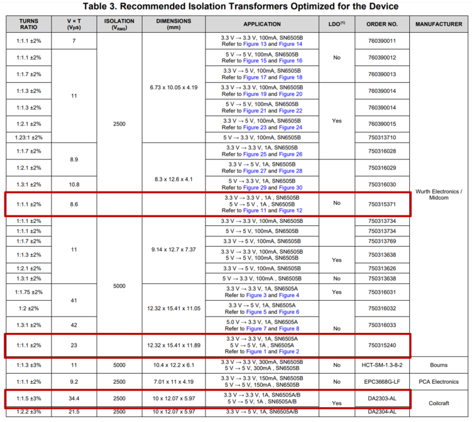Click order number 750316030
Viewport: 472px width, 422px height.
tap(382, 185)
